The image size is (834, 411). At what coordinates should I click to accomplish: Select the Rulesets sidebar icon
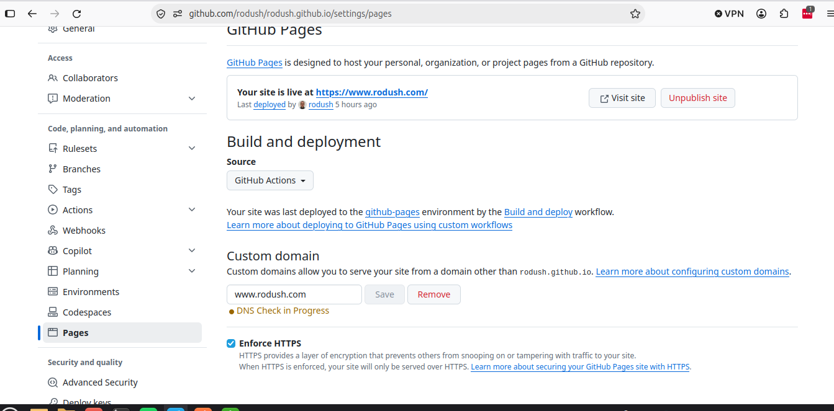53,149
